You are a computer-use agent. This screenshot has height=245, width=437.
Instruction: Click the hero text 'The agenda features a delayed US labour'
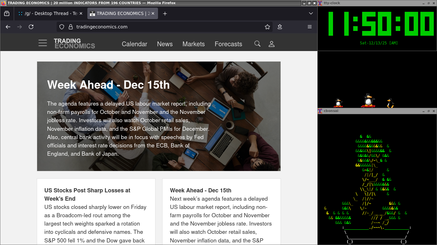click(x=129, y=104)
